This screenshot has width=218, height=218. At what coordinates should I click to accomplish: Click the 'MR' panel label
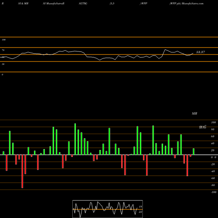tap(194, 113)
